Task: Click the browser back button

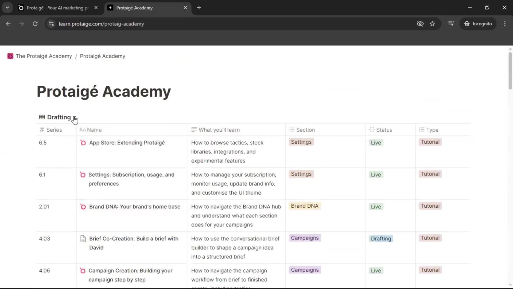Action: [x=8, y=24]
